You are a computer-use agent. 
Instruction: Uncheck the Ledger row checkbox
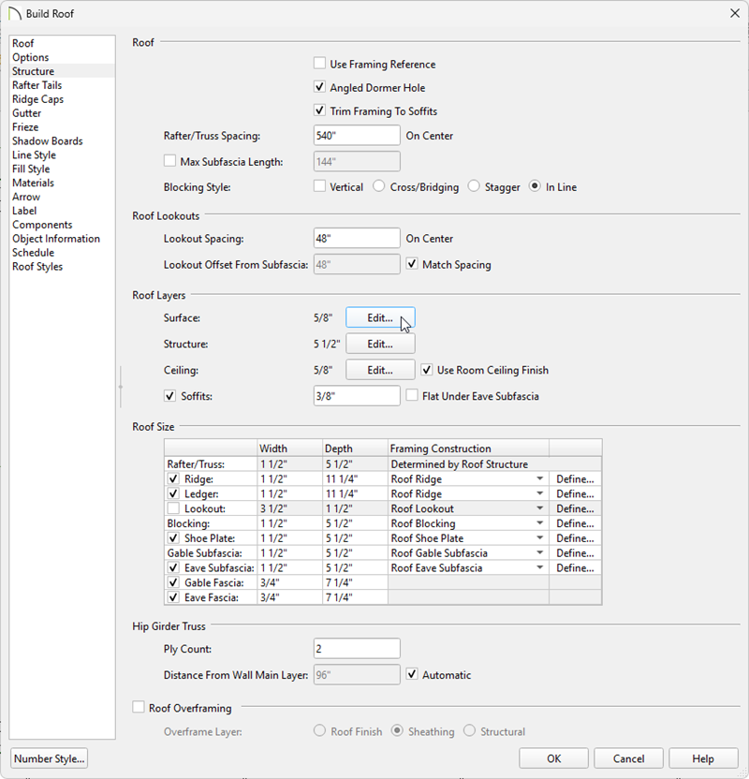[x=173, y=493]
